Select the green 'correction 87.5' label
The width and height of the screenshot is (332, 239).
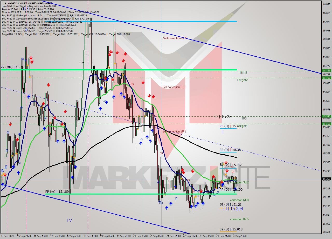tap(239, 219)
